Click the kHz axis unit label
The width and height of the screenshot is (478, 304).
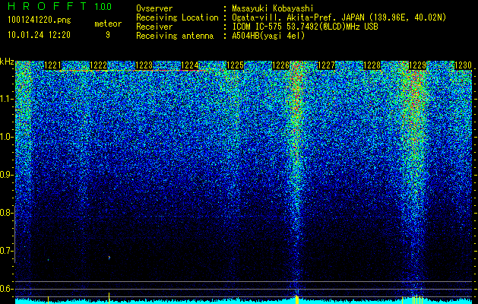click(7, 62)
